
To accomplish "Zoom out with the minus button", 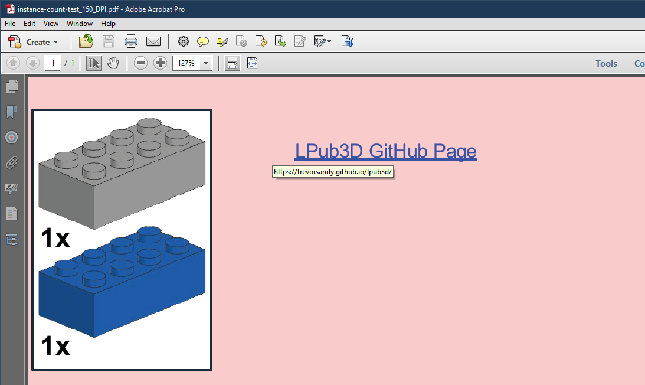I will (x=140, y=63).
